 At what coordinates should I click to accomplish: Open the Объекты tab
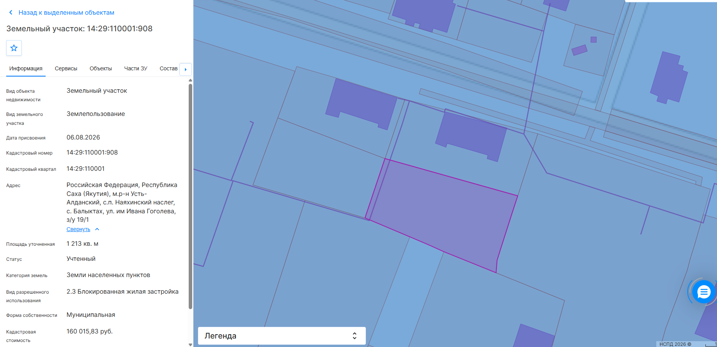click(101, 68)
